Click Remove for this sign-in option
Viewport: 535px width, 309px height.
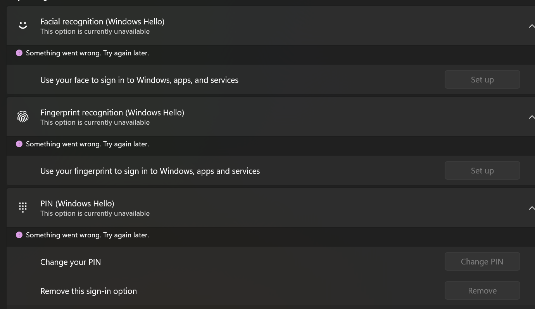pyautogui.click(x=482, y=290)
